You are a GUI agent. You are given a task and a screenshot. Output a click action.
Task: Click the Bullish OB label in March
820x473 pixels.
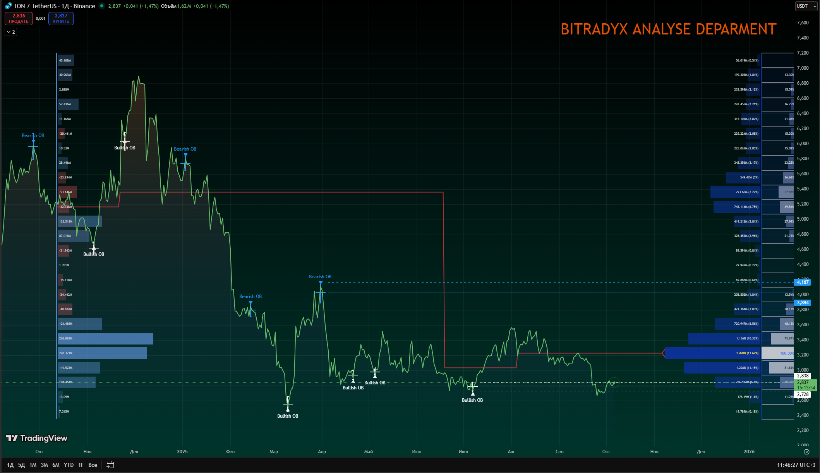[288, 416]
